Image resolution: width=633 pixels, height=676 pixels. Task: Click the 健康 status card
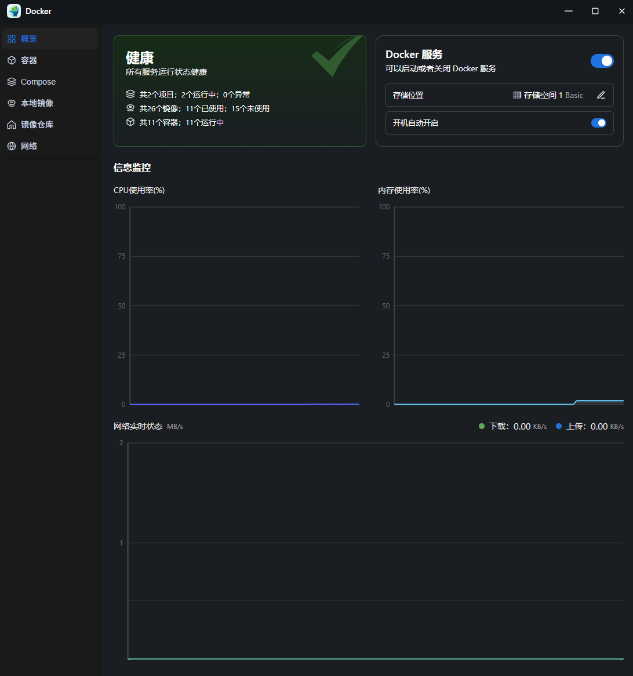(239, 90)
